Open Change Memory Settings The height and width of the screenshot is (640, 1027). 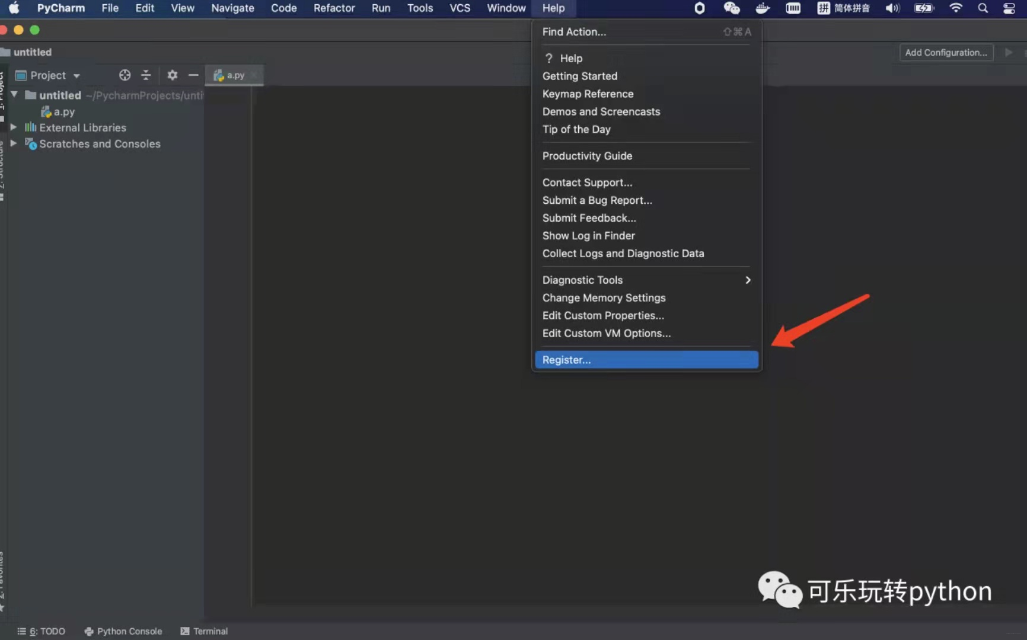tap(646, 297)
